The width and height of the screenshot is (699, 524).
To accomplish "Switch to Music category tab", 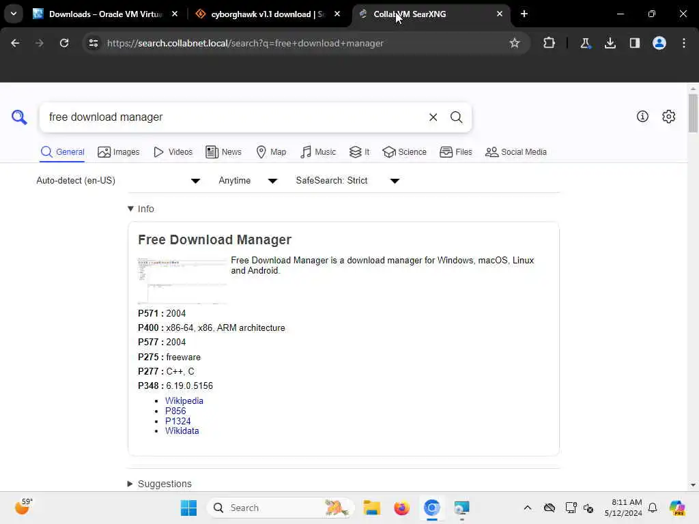I will coord(318,152).
